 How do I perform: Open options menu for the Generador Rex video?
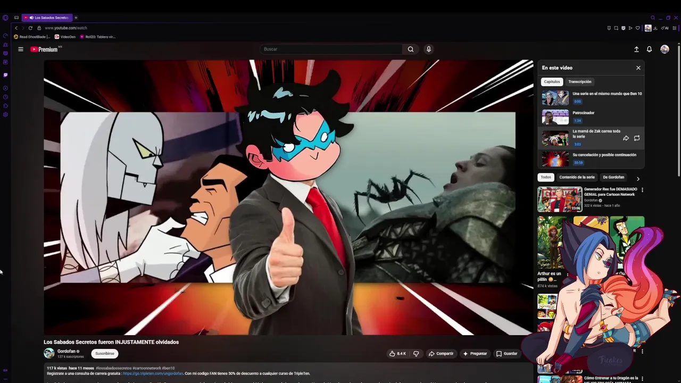click(x=642, y=190)
